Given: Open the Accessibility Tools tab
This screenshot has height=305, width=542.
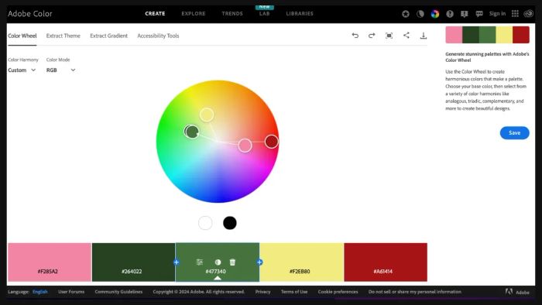Looking at the screenshot, I should coord(158,36).
